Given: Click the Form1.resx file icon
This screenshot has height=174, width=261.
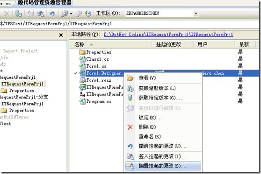Looking at the screenshot, I should 82,80.
